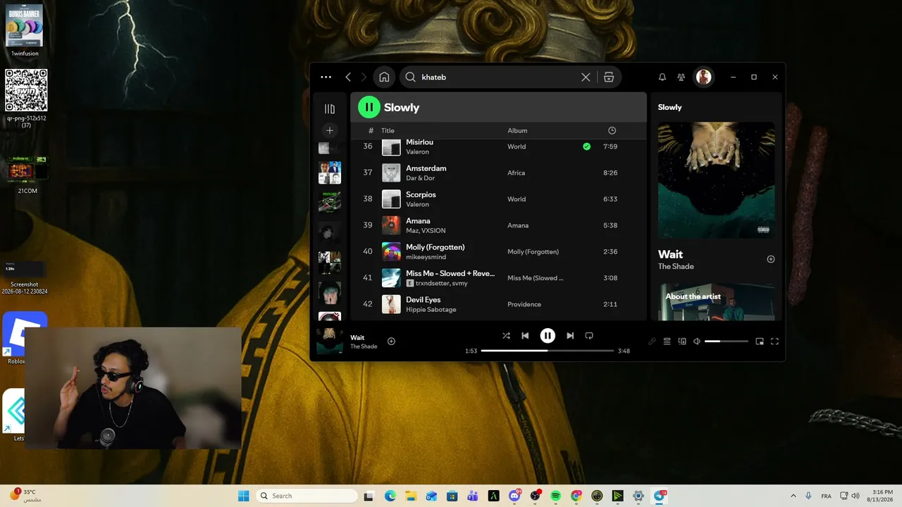Go back with Spotify's back arrow
This screenshot has width=902, height=507.
point(348,77)
